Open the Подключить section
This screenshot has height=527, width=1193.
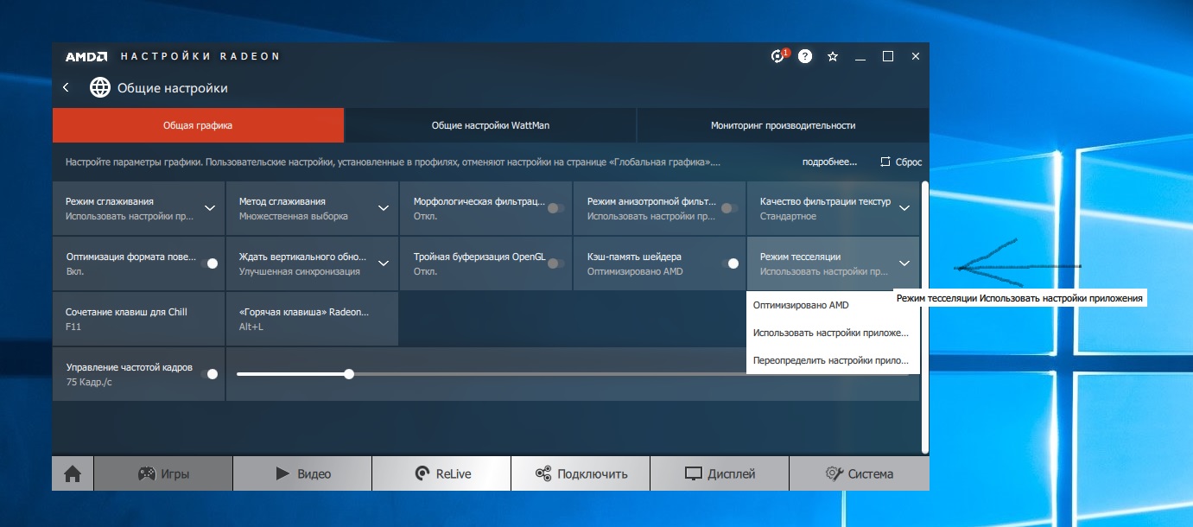click(x=581, y=473)
